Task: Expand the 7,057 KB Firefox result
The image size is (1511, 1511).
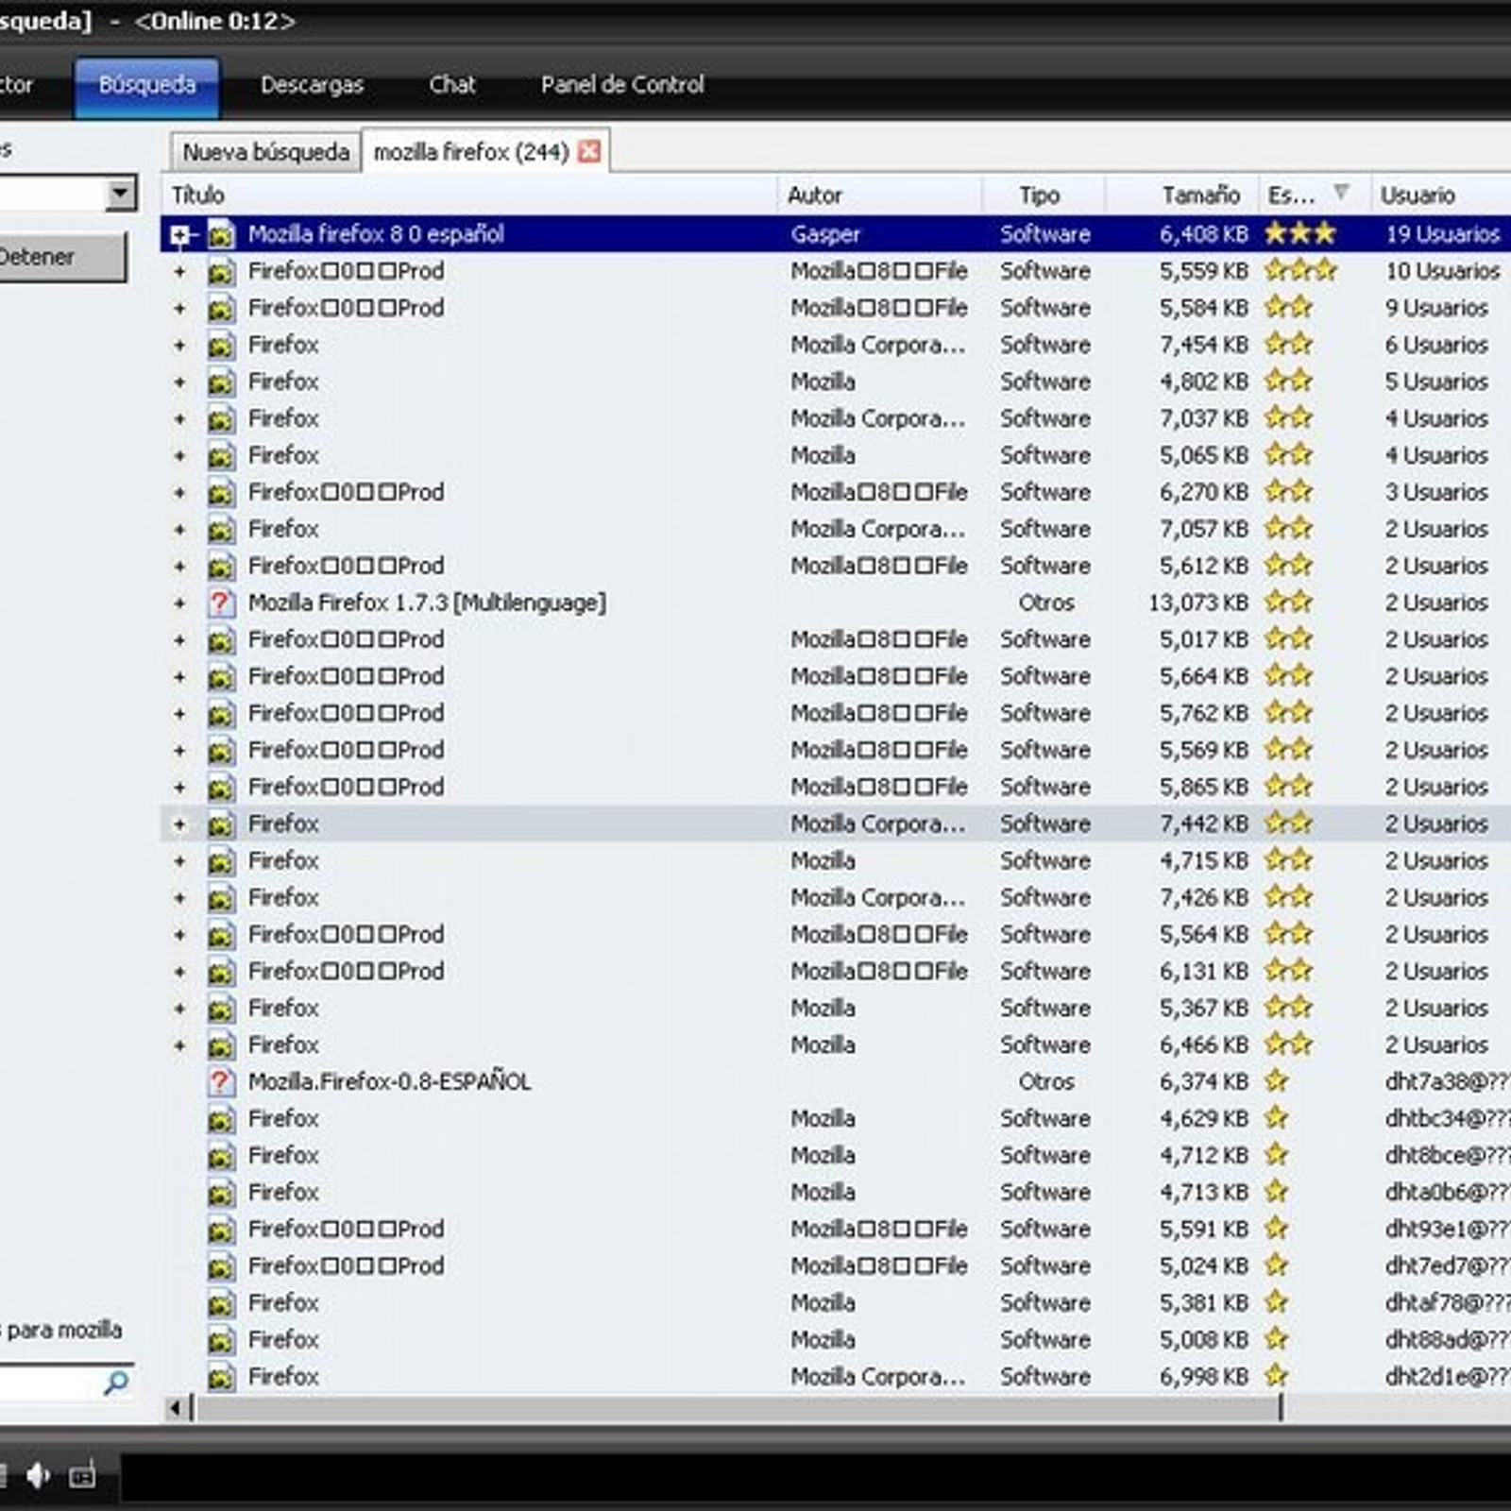Action: point(179,530)
